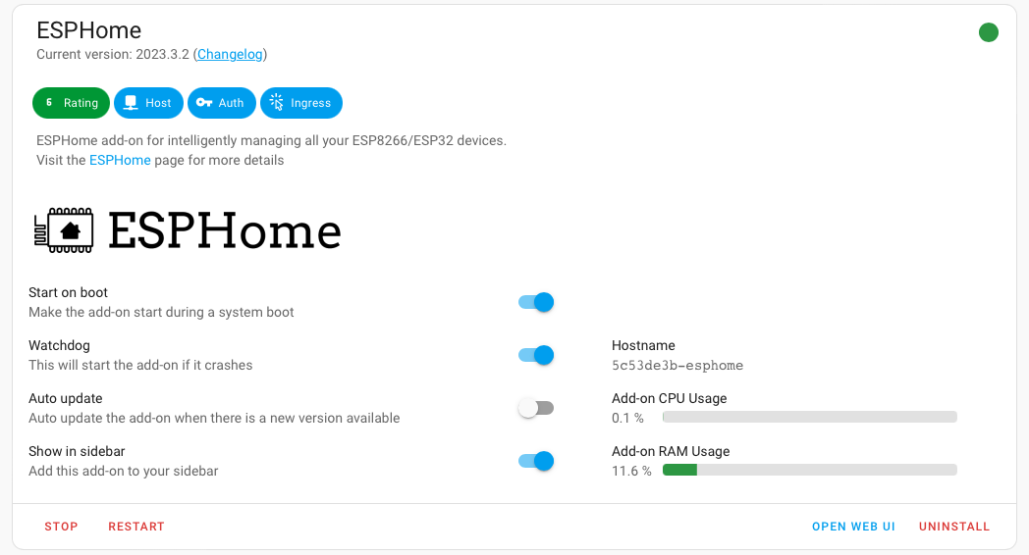This screenshot has height=555, width=1029.
Task: Enable the Auto update switch
Action: click(x=536, y=408)
